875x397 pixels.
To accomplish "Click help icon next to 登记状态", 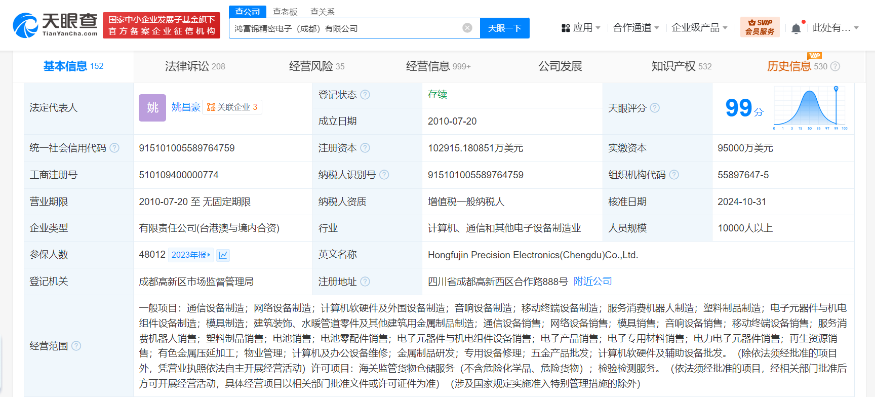I will 365,95.
